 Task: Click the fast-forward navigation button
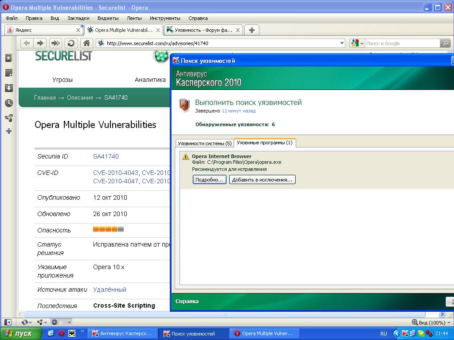click(x=55, y=43)
